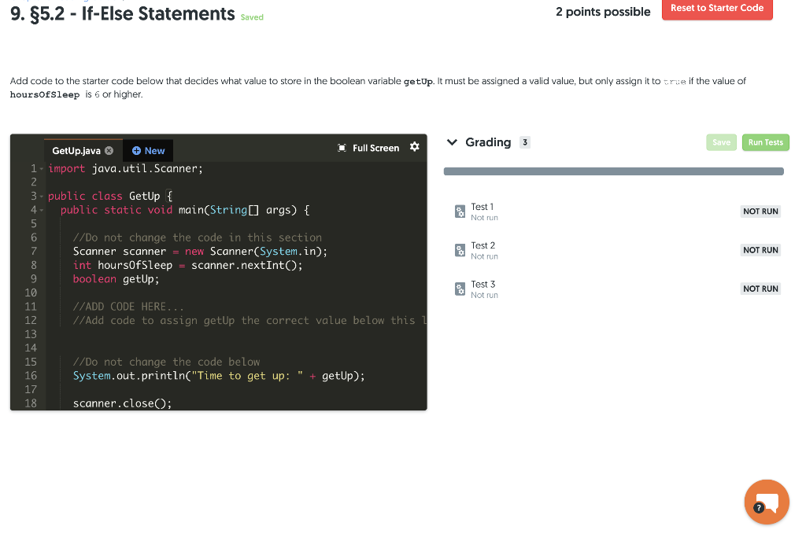Click the Save button in Grading
Screen dimensions: 806x541
coord(721,142)
